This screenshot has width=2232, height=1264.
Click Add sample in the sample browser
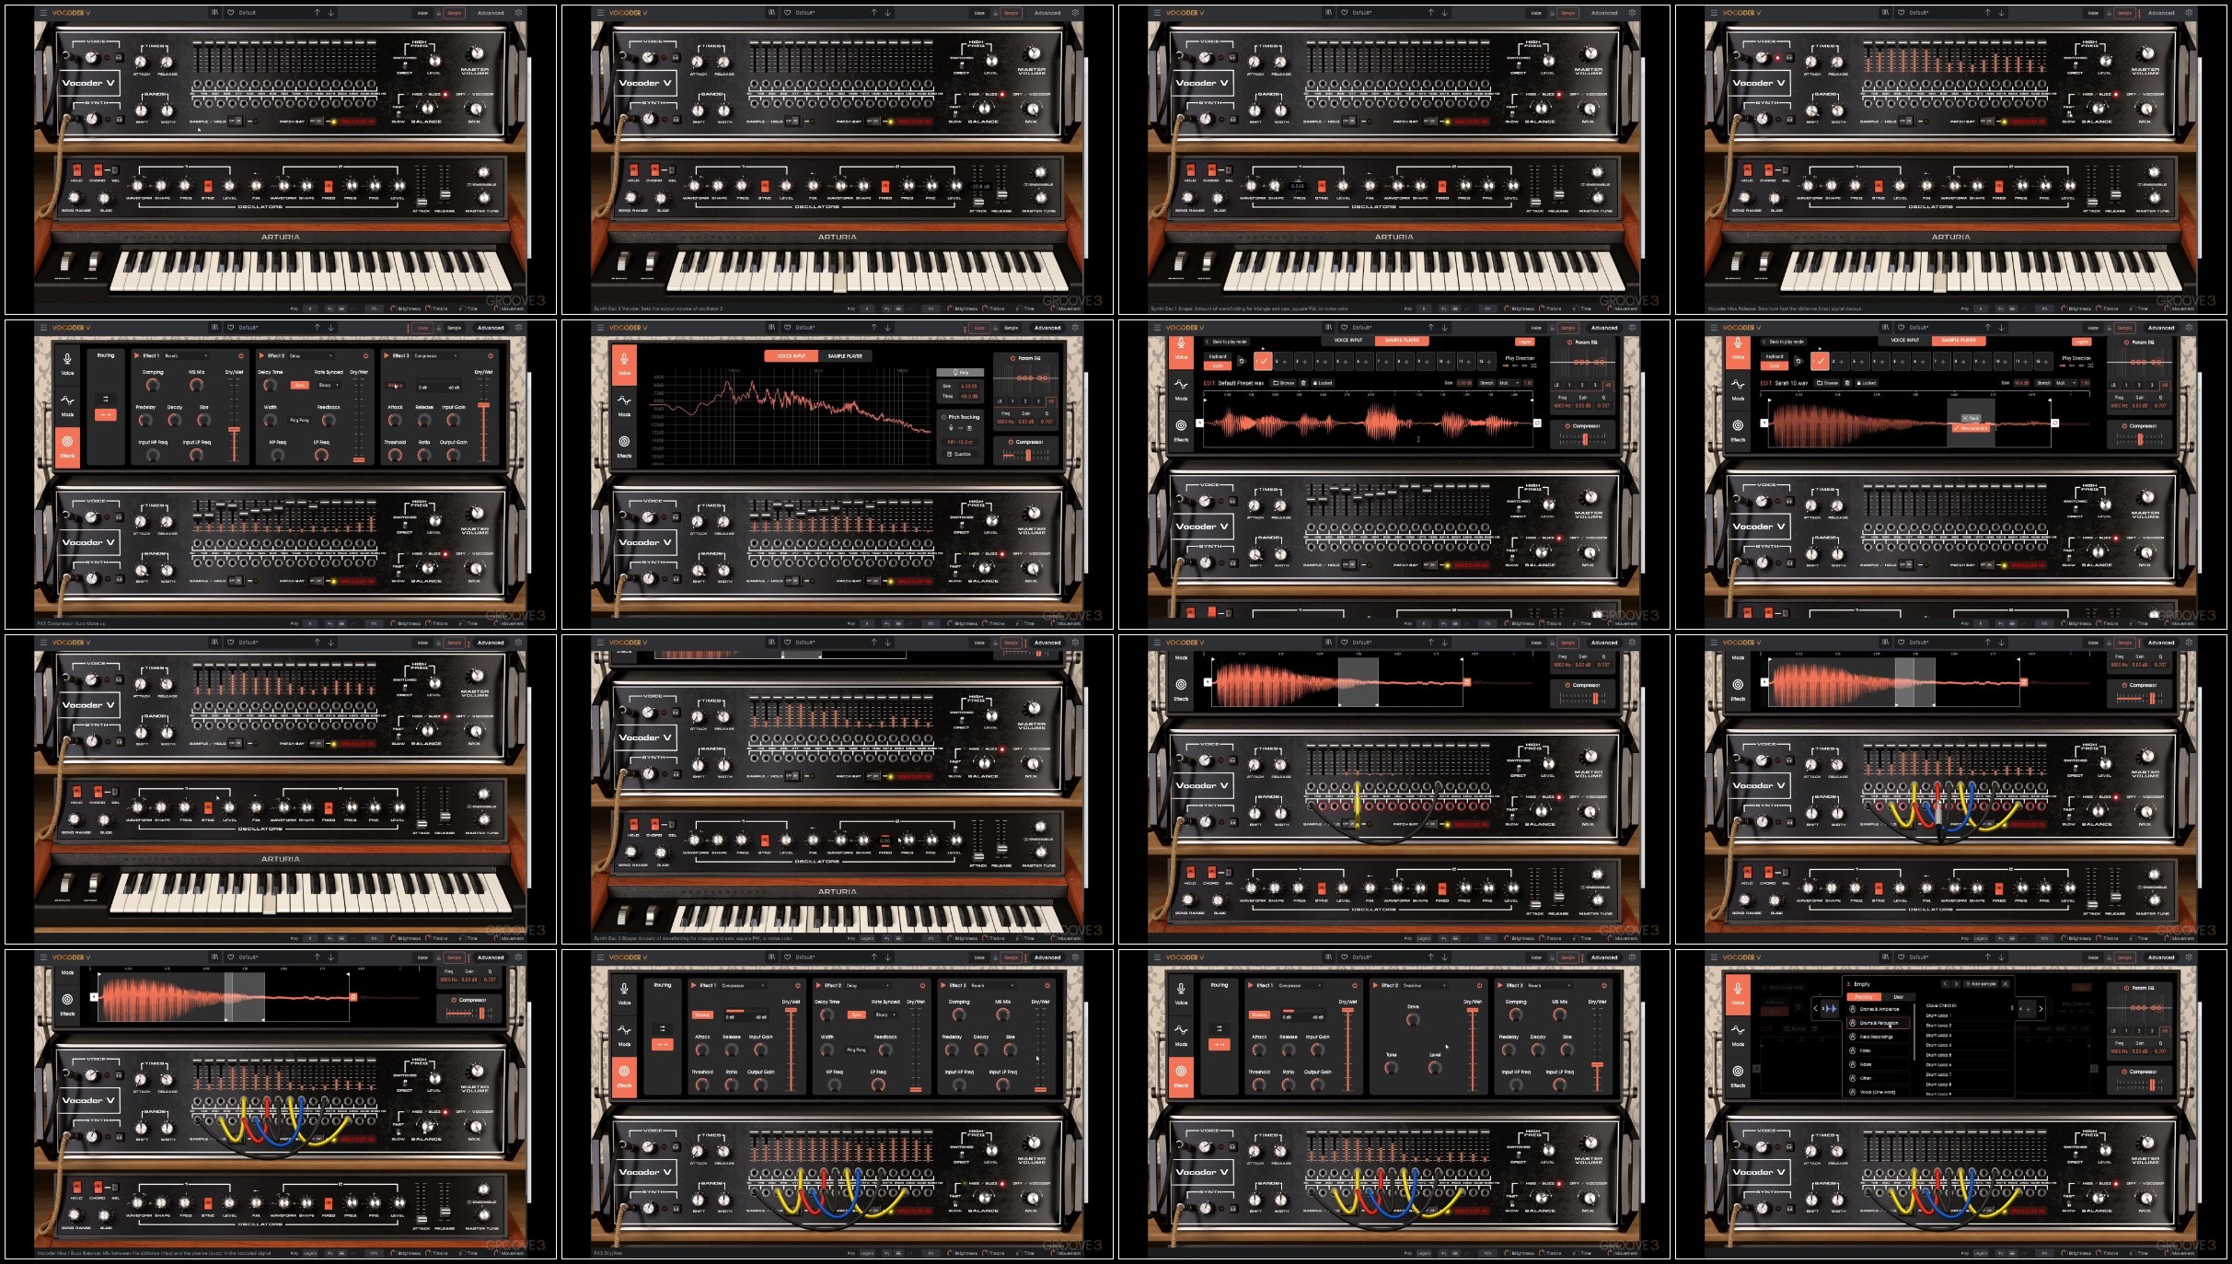pyautogui.click(x=1981, y=984)
